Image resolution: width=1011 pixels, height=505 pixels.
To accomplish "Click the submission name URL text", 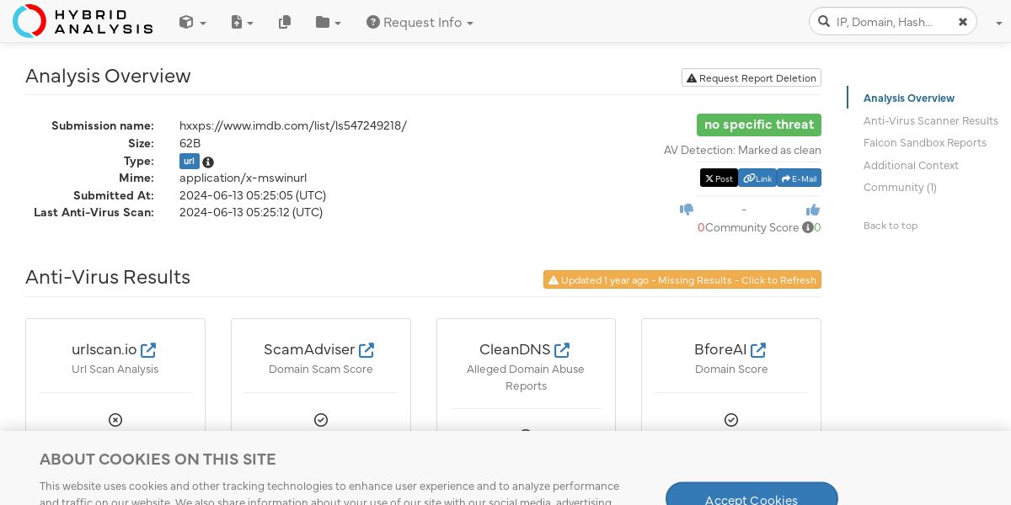I will (293, 125).
